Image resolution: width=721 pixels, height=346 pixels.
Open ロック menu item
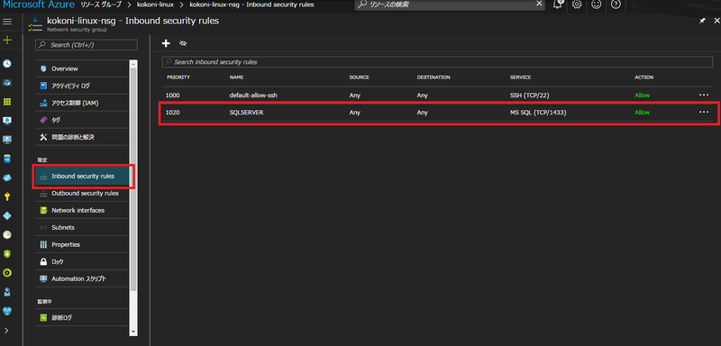pyautogui.click(x=82, y=261)
